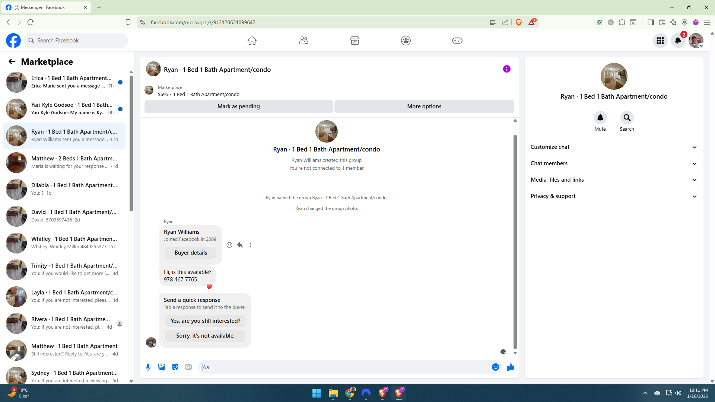Open the GIF picker
715x402 pixels.
(188, 367)
